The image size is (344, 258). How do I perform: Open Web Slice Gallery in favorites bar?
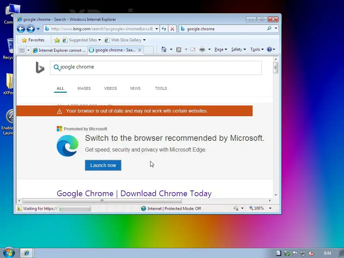coord(125,40)
